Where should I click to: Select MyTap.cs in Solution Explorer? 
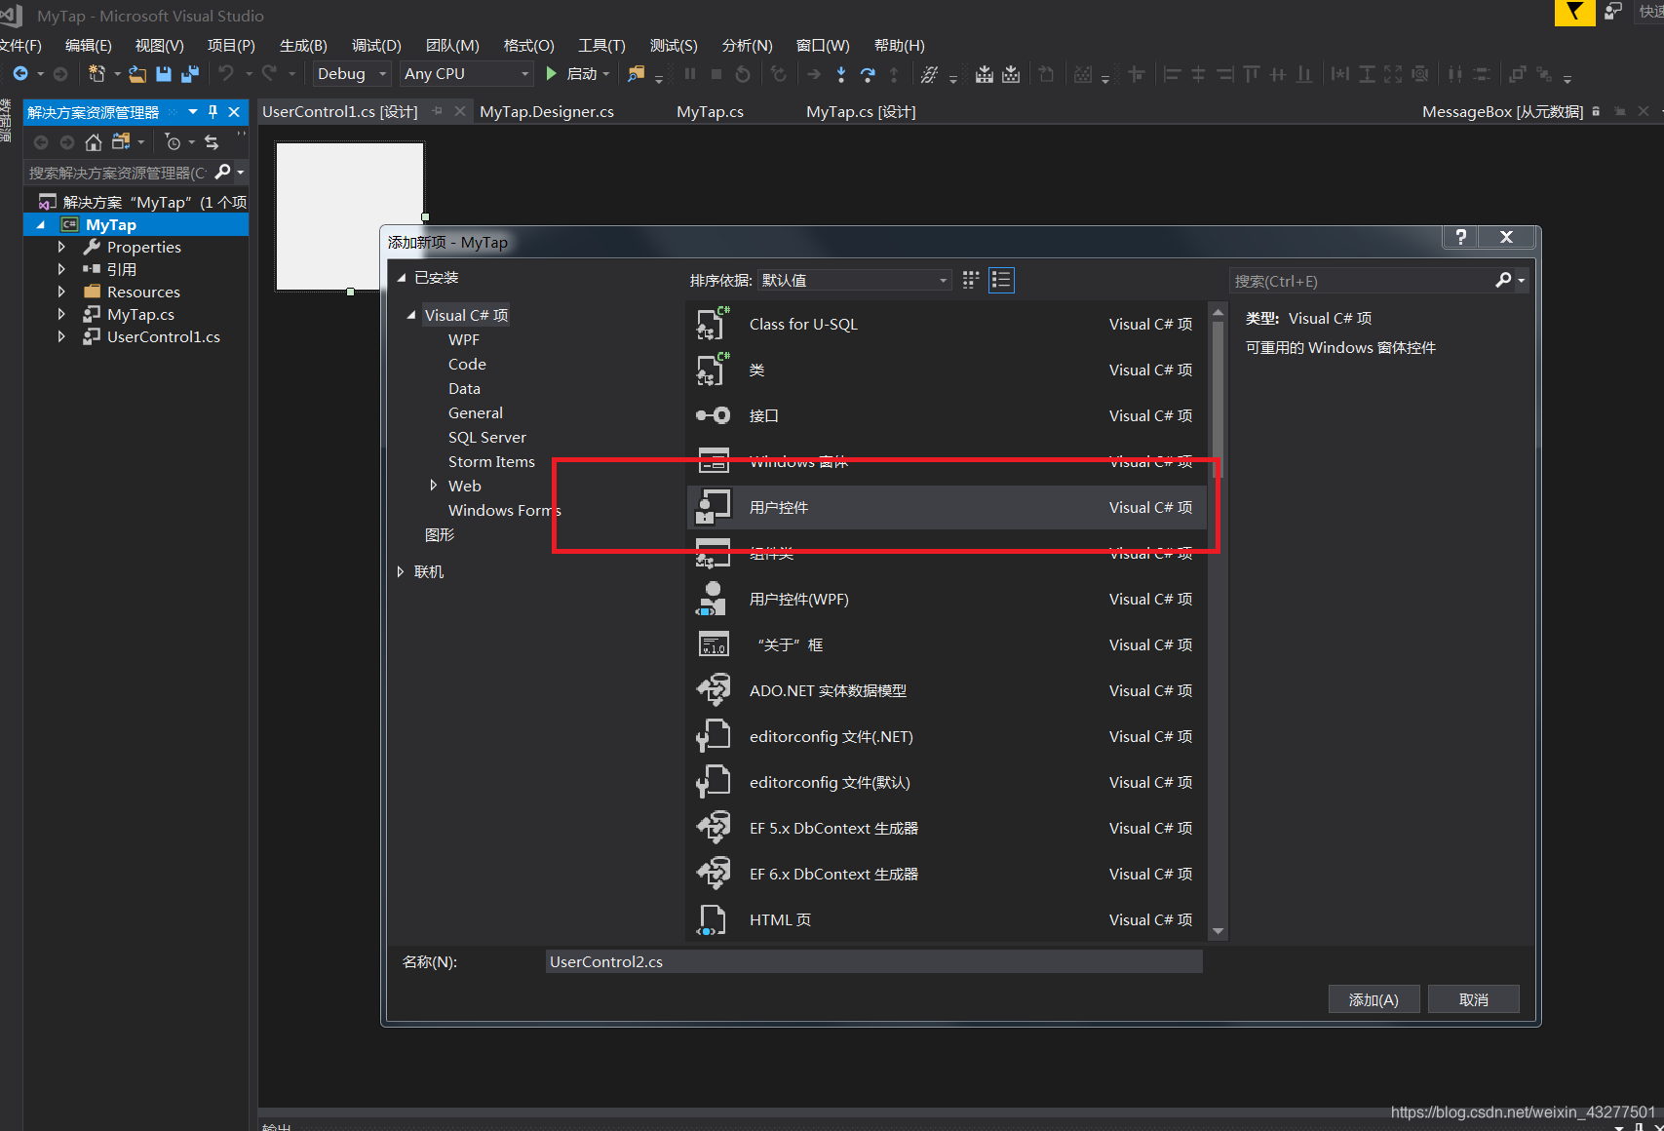pos(140,314)
